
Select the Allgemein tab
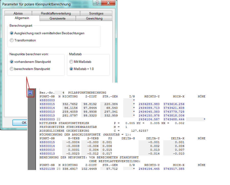pyautogui.click(x=22, y=18)
